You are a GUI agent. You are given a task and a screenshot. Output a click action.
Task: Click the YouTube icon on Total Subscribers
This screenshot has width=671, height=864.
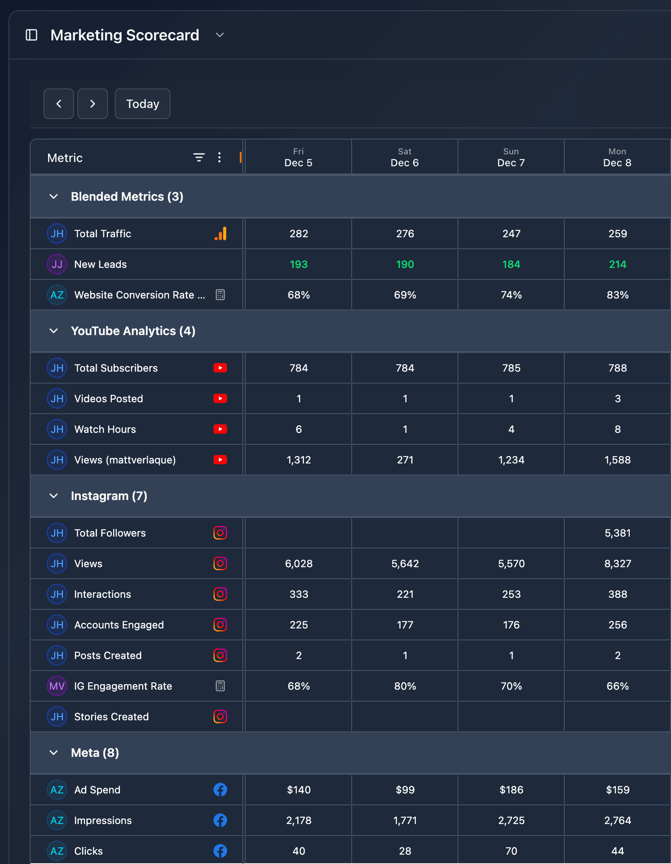tap(220, 368)
